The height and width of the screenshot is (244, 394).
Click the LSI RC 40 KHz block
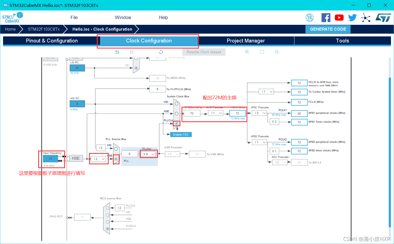(x=77, y=68)
